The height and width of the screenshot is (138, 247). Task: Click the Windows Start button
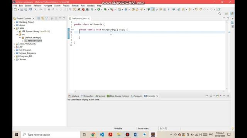pyautogui.click(x=16, y=135)
